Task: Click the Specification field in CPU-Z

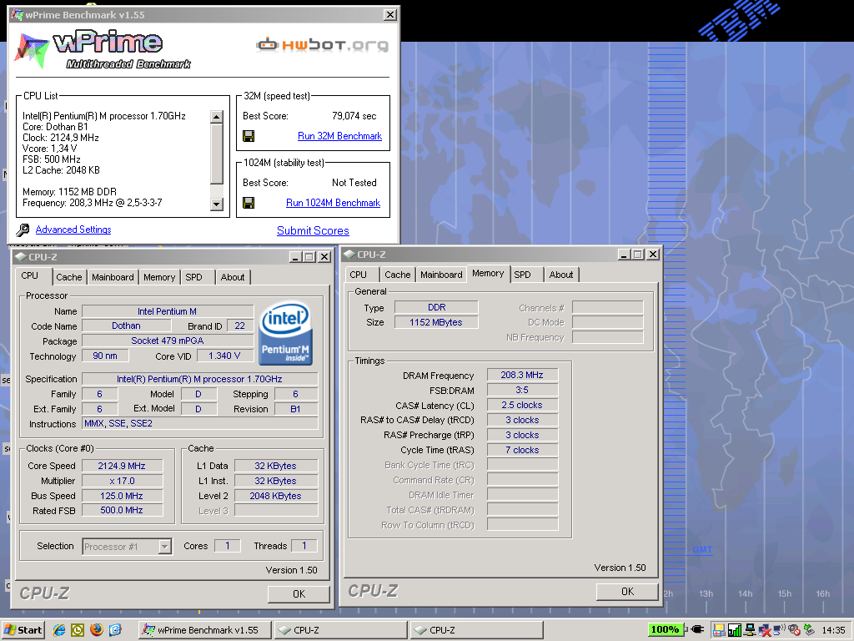Action: pos(199,379)
